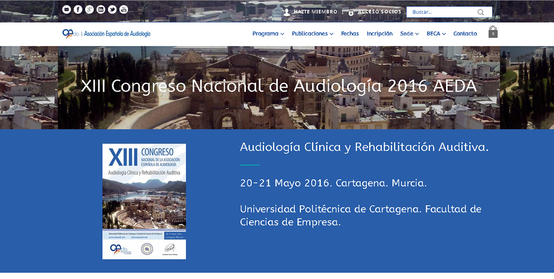Open the Google Plus icon
This screenshot has height=279, width=554.
pyautogui.click(x=90, y=10)
